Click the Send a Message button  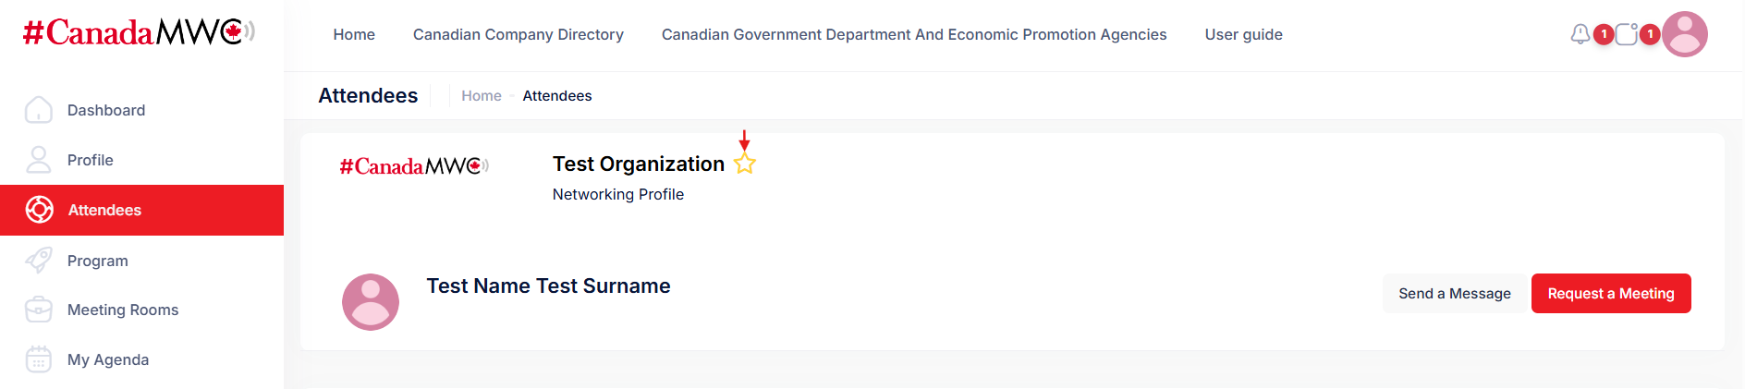[1454, 294]
